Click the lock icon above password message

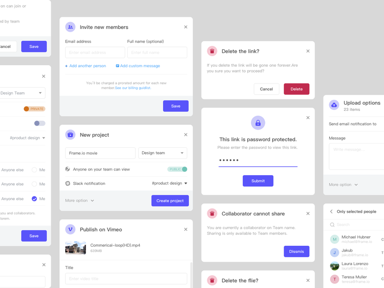click(258, 123)
